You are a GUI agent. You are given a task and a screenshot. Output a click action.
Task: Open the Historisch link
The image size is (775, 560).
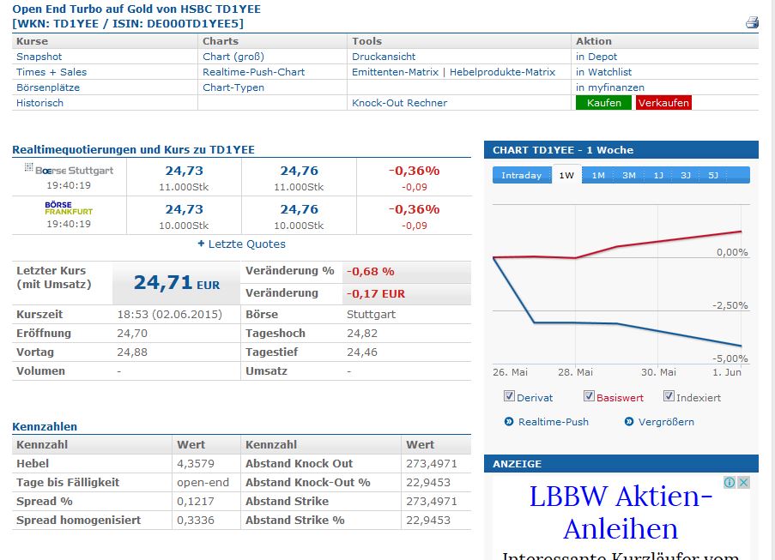[x=40, y=103]
